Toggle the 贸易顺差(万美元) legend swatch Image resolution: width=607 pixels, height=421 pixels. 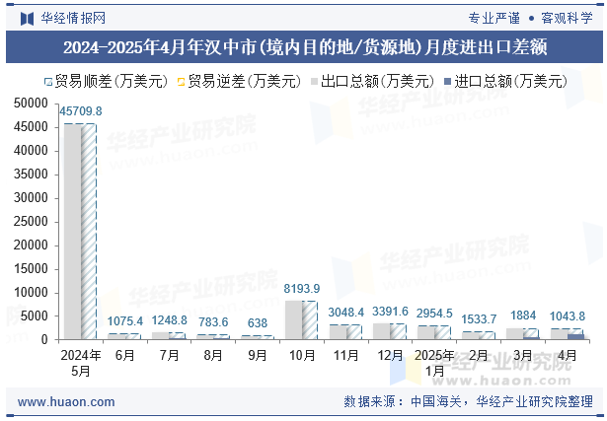point(48,82)
